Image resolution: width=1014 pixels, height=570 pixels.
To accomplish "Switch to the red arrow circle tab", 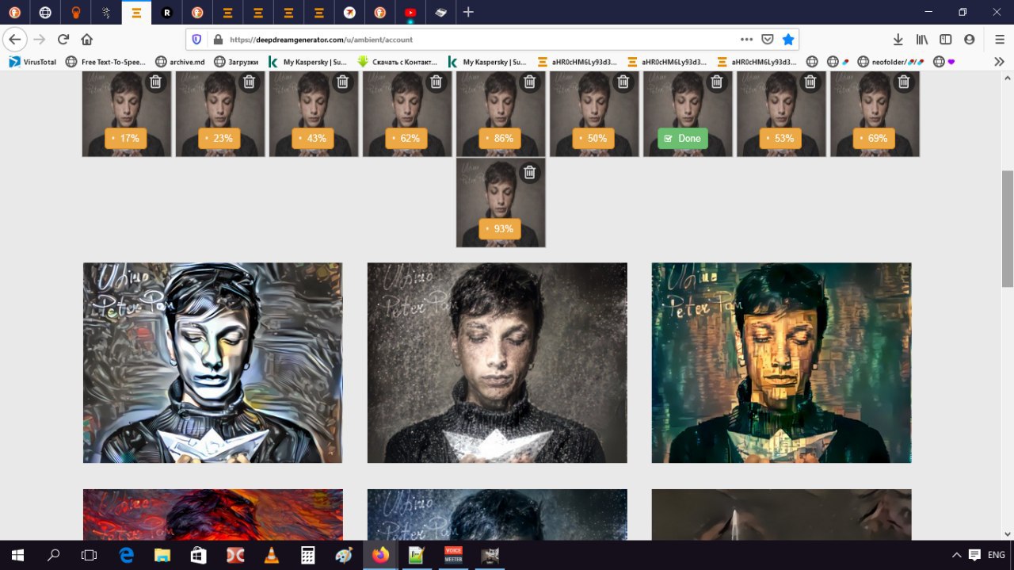I will (x=349, y=13).
